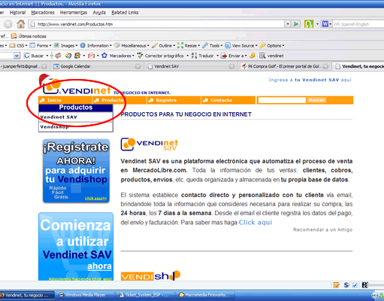
Task: Open the CSS menu in developer toolbar
Action: click(18, 45)
